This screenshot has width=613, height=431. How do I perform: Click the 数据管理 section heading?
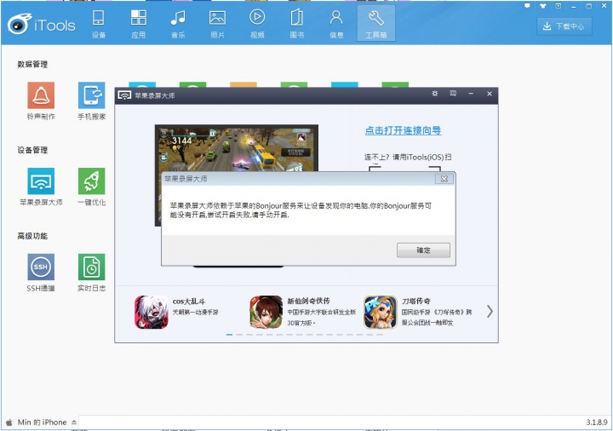32,64
